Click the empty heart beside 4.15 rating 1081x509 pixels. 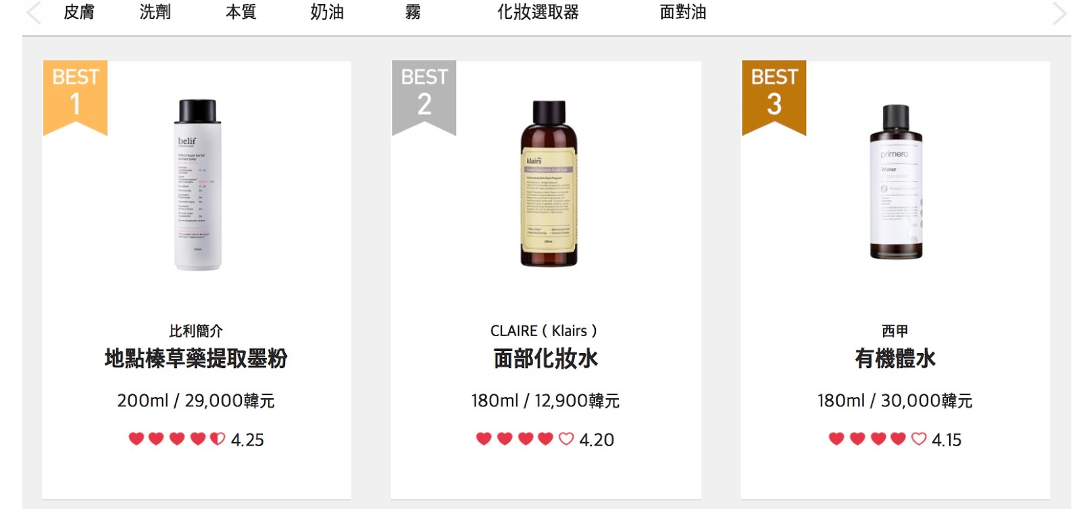tap(919, 439)
